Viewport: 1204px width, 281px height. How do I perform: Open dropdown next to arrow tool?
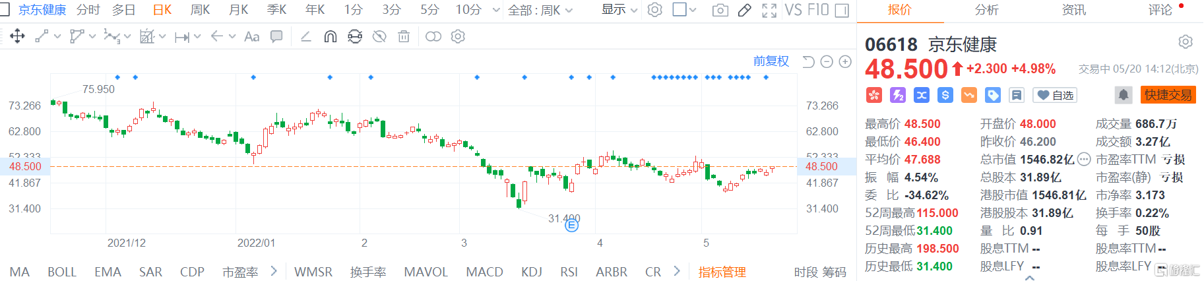(x=232, y=37)
